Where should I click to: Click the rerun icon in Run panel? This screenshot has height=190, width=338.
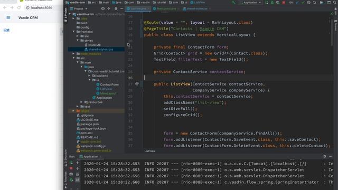71,163
